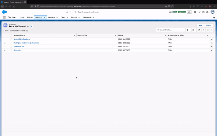Open the list view filter funnel icon
Viewport: 217px width, 136px height.
point(212,30)
